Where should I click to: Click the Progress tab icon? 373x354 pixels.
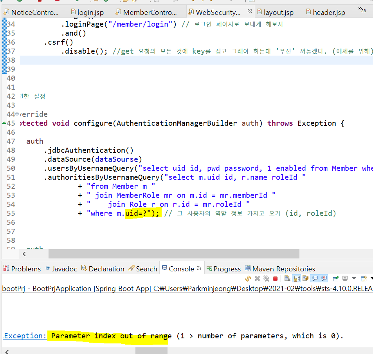click(x=209, y=269)
